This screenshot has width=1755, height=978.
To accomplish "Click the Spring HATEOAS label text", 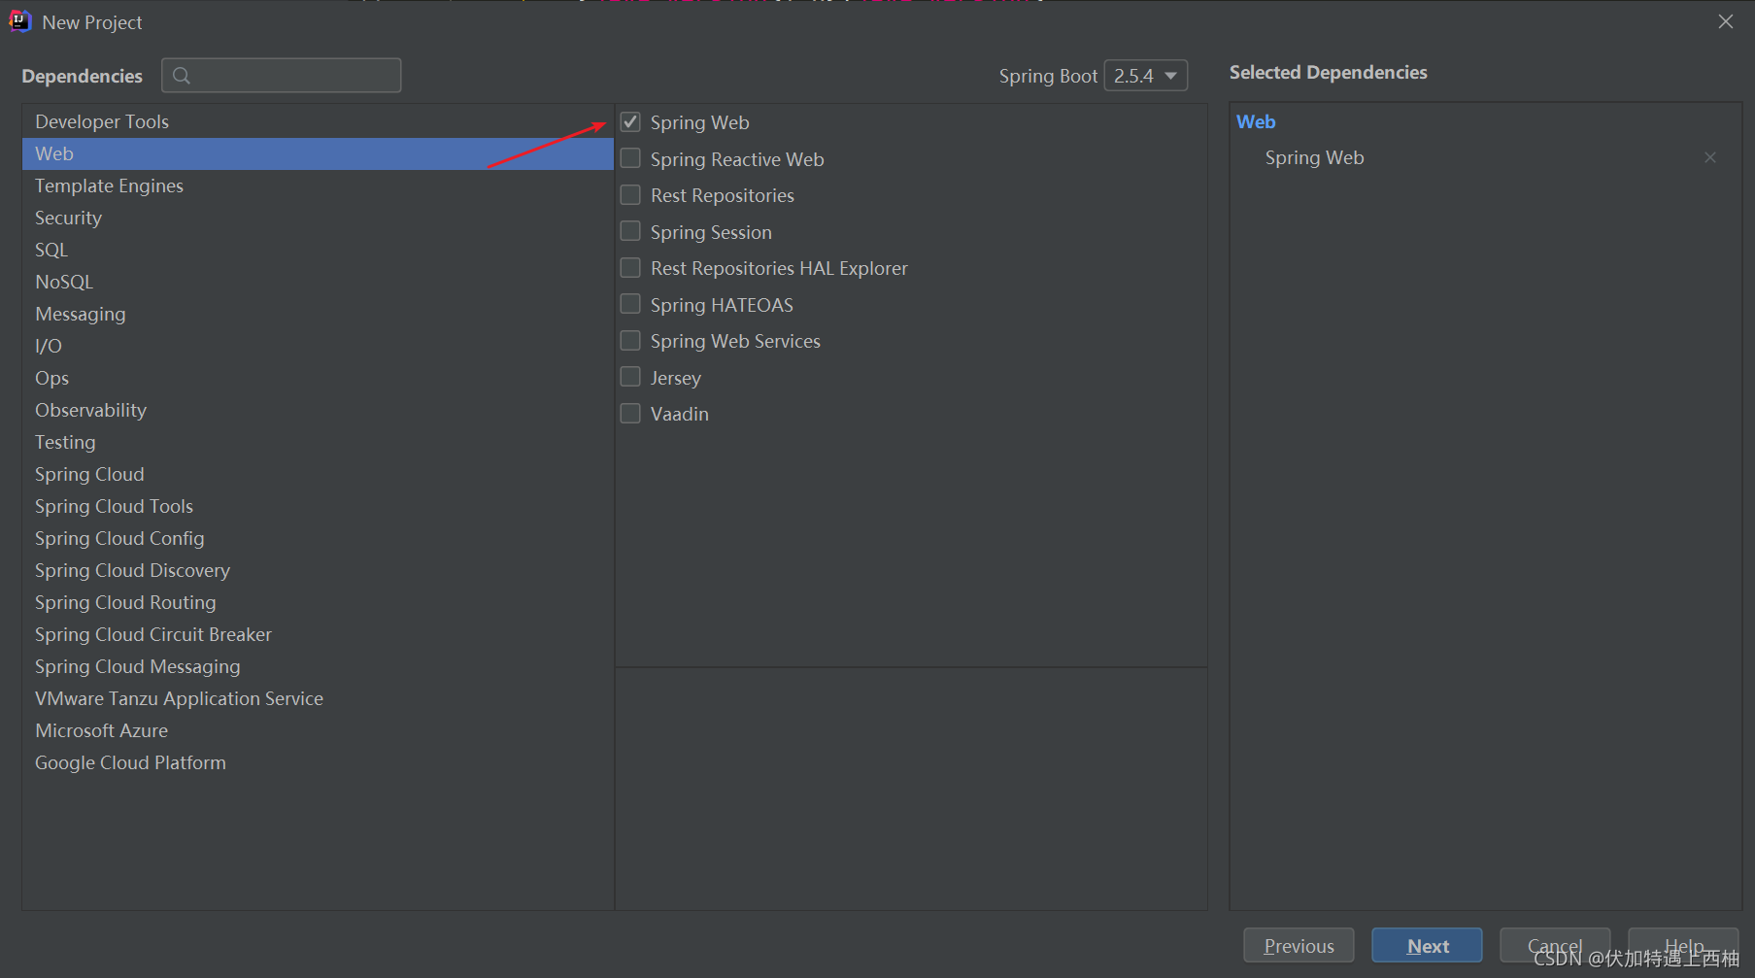I will (722, 305).
